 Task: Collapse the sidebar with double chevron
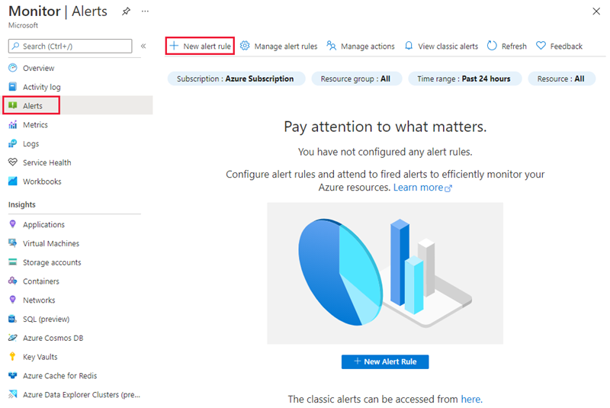pyautogui.click(x=143, y=46)
